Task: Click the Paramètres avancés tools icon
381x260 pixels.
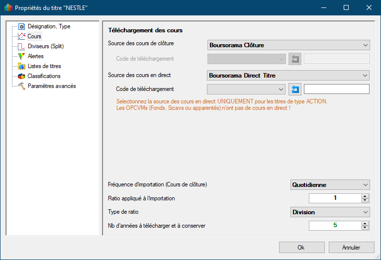Action: click(x=21, y=86)
